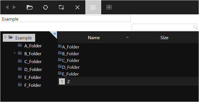Click the delete X toolbar icon
The image size is (199, 102).
click(x=77, y=7)
